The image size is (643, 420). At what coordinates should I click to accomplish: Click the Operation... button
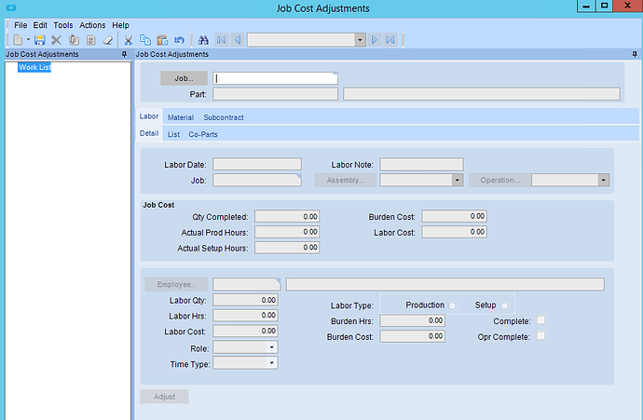(x=499, y=180)
